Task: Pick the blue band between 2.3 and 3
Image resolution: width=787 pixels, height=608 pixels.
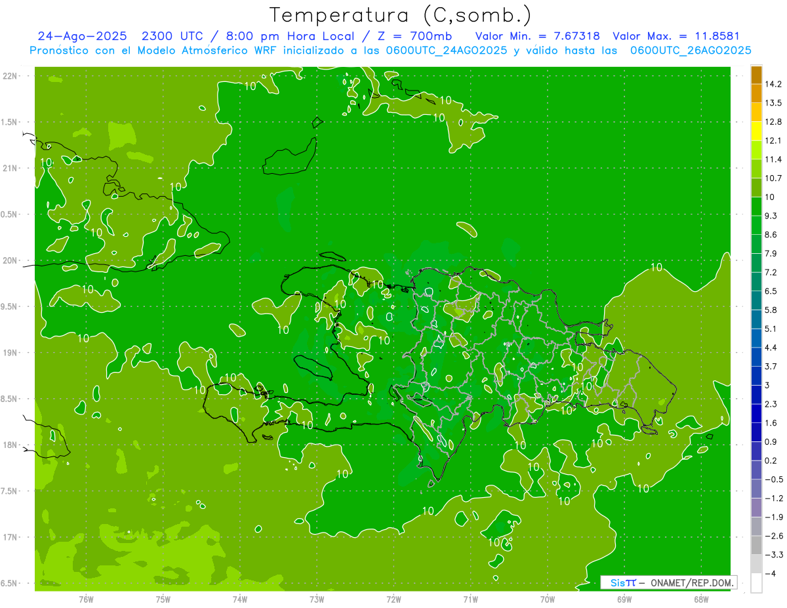Action: tap(756, 395)
